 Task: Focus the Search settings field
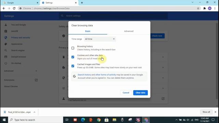tap(113, 16)
